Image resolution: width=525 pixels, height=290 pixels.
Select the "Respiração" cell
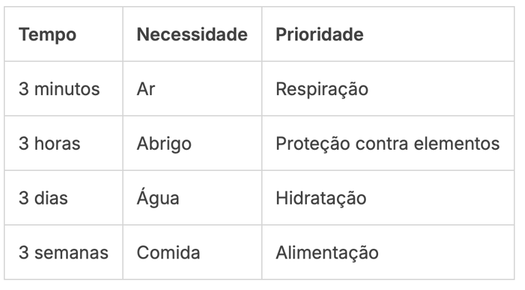pyautogui.click(x=322, y=89)
